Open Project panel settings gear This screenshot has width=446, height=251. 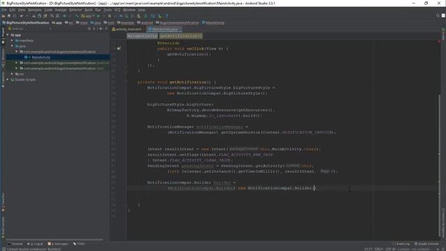(x=100, y=29)
